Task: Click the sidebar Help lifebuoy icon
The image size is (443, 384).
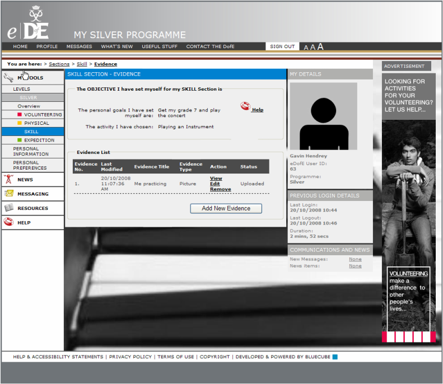Action: pos(9,222)
